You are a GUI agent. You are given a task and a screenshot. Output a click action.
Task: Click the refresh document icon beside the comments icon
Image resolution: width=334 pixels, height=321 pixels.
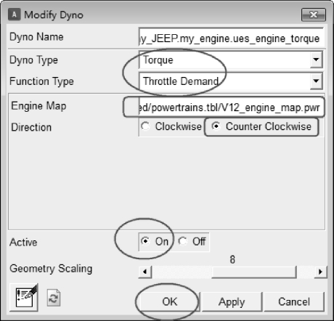pyautogui.click(x=54, y=298)
